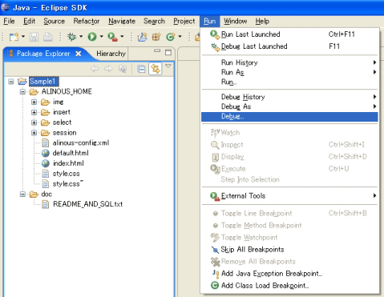Click the New Java Project toolbar icon
Viewport: 384px width, 297px height.
pos(143,37)
